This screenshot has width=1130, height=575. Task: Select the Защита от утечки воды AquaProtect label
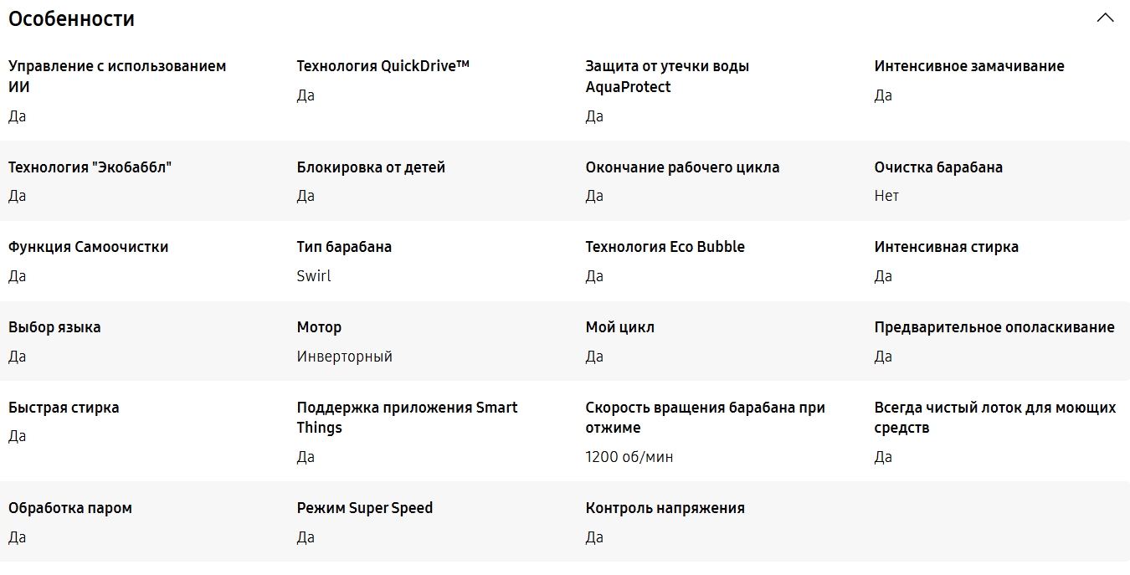(667, 76)
